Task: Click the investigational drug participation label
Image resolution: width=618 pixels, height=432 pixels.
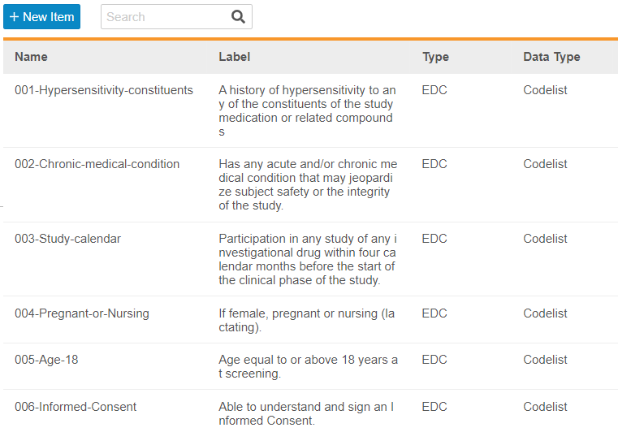Action: pyautogui.click(x=307, y=259)
